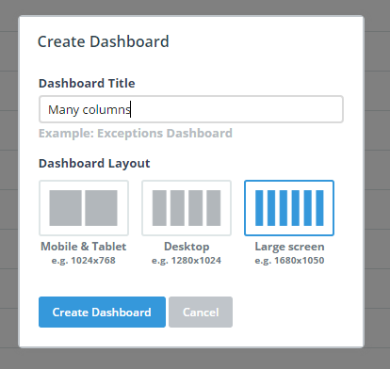Click the right gray block of two-column layout
The width and height of the screenshot is (390, 369).
click(101, 208)
